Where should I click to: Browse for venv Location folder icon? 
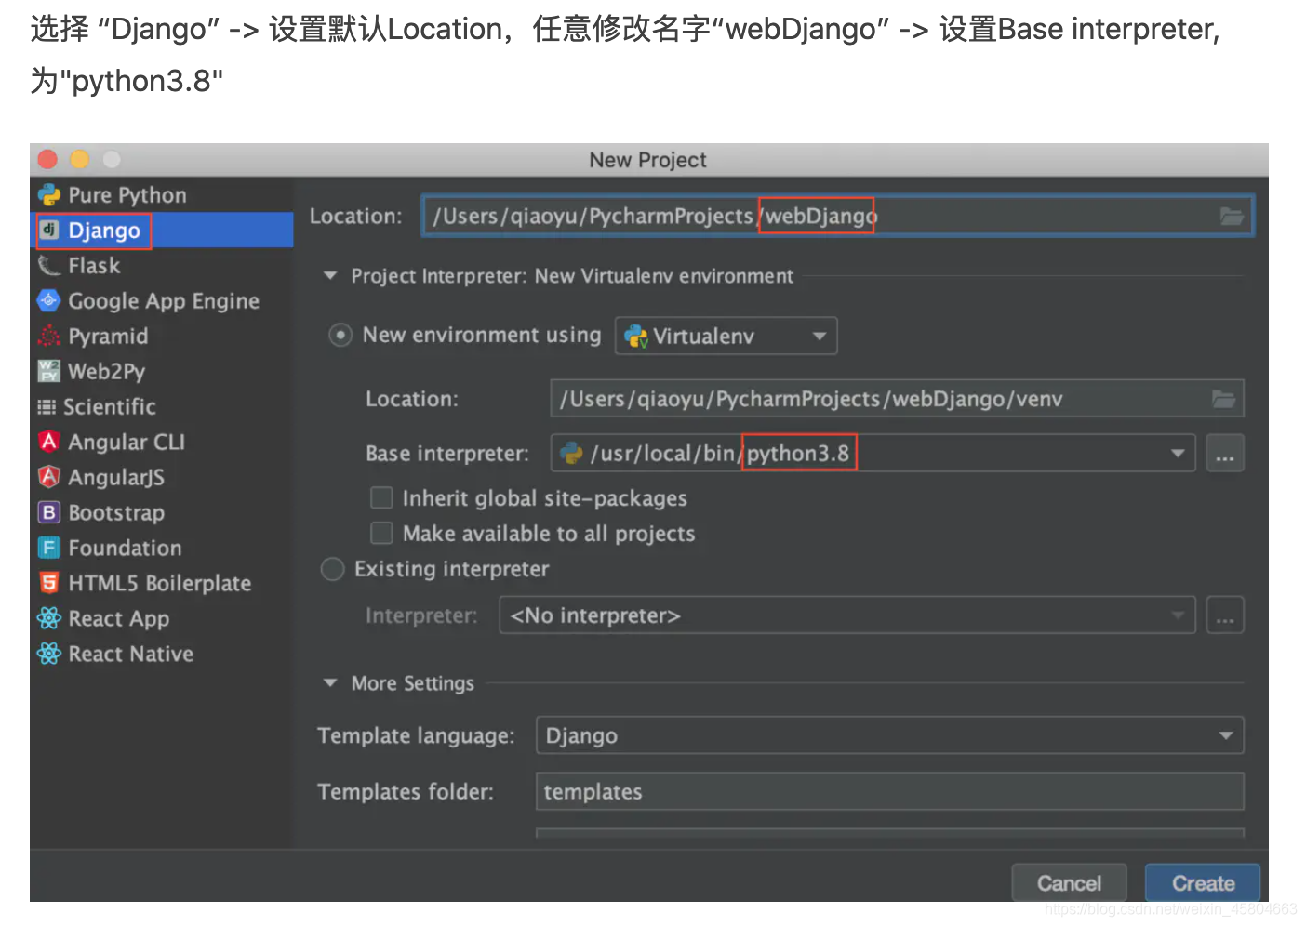coord(1224,399)
